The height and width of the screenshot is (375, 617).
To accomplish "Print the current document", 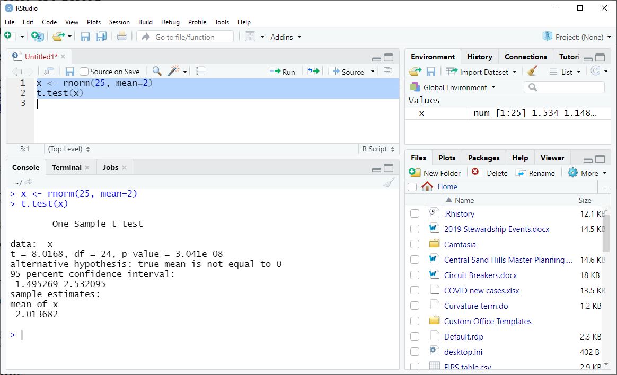I will click(x=121, y=36).
